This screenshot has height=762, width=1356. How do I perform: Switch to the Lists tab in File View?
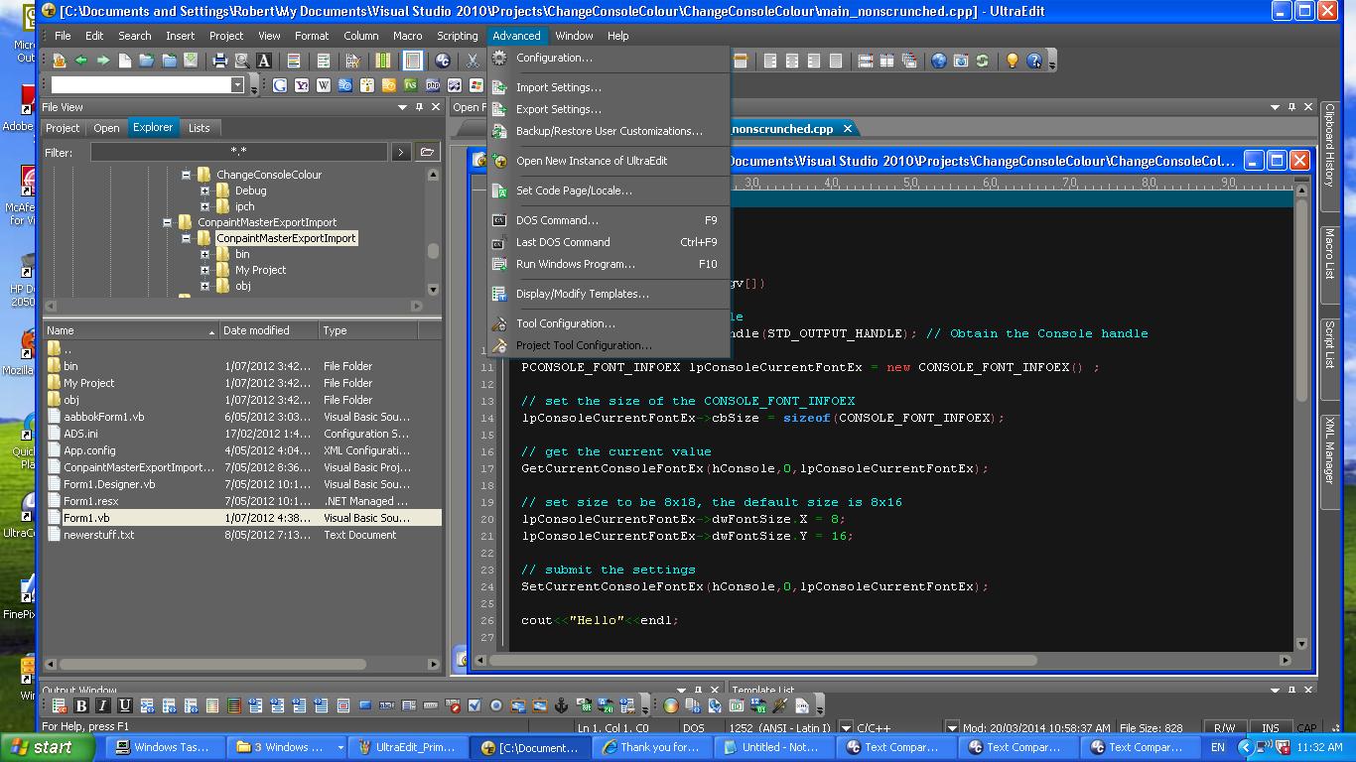[x=200, y=128]
